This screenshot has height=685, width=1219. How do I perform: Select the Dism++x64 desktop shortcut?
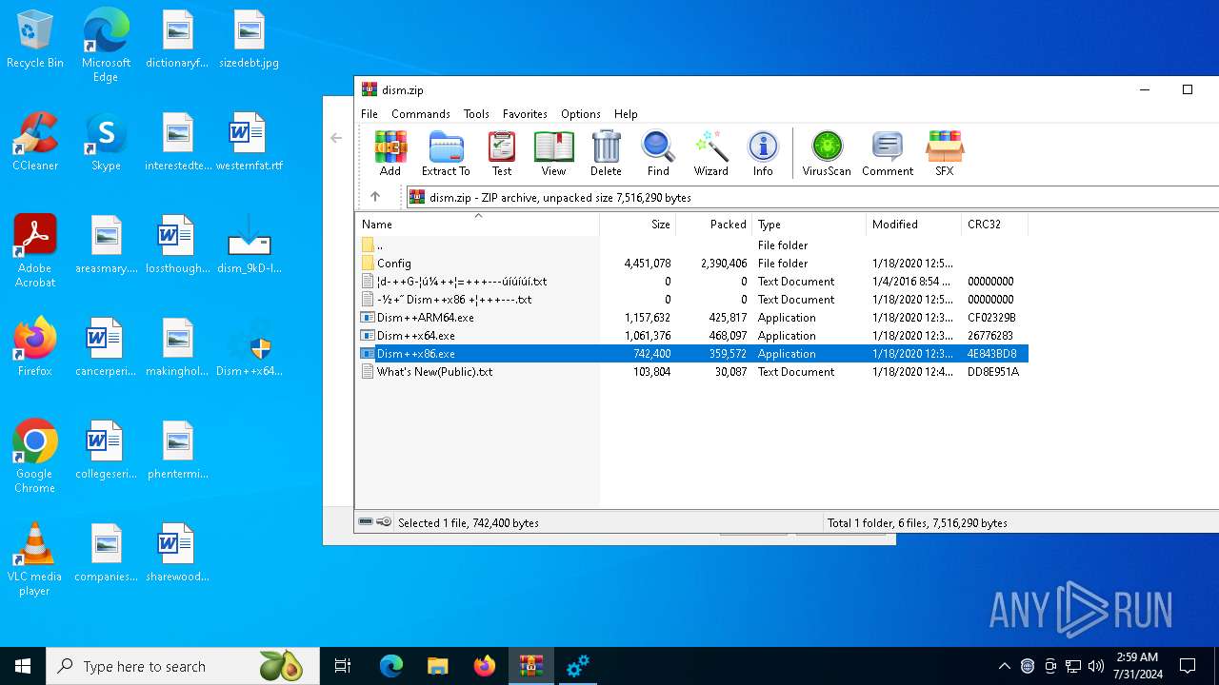click(x=249, y=347)
